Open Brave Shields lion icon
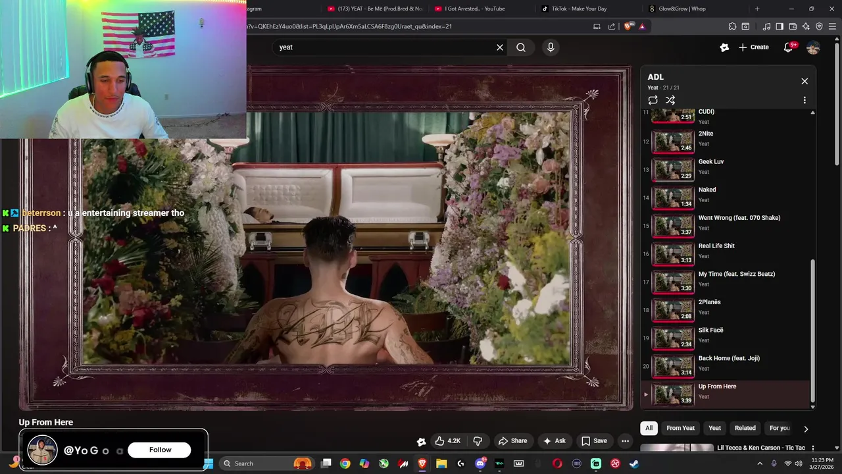This screenshot has height=474, width=842. coord(628,26)
